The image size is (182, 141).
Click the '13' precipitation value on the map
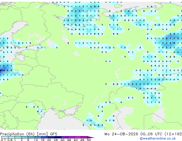point(4,70)
